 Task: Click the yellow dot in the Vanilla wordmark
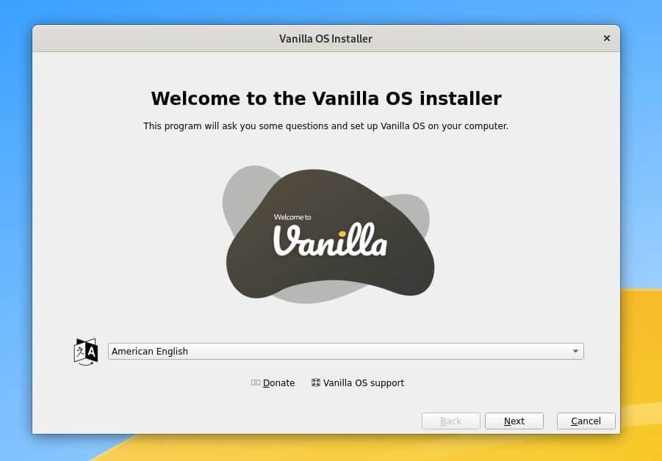coord(342,233)
